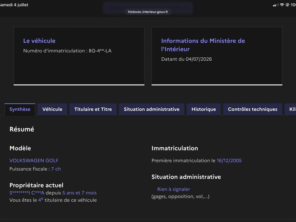Select the Le véhicule card heading
This screenshot has width=296, height=222.
tap(39, 41)
